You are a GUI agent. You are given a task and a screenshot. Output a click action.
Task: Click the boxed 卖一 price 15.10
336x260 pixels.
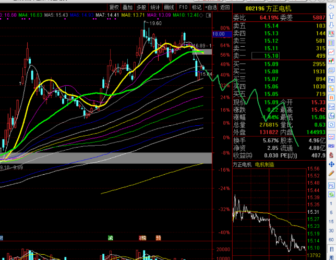coord(266,56)
